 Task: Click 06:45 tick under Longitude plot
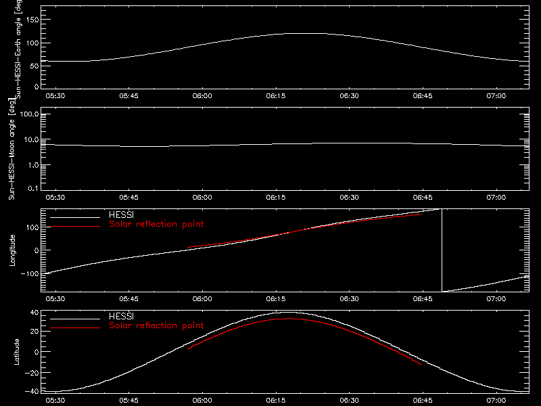click(423, 299)
